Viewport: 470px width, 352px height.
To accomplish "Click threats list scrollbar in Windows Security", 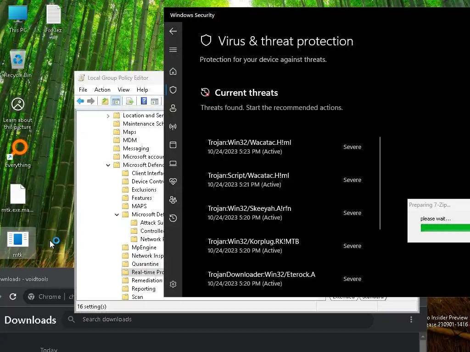I will click(x=380, y=183).
